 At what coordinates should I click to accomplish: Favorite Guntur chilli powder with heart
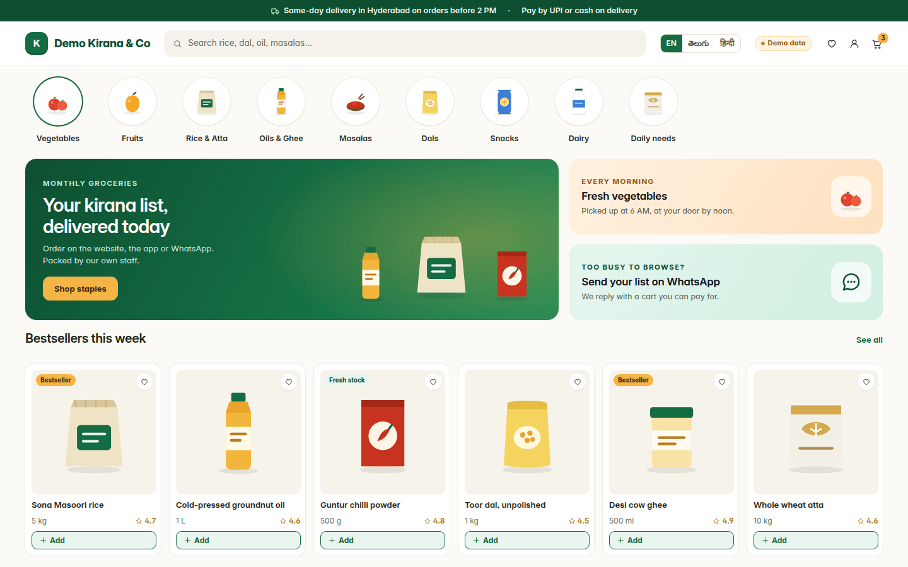pyautogui.click(x=433, y=382)
